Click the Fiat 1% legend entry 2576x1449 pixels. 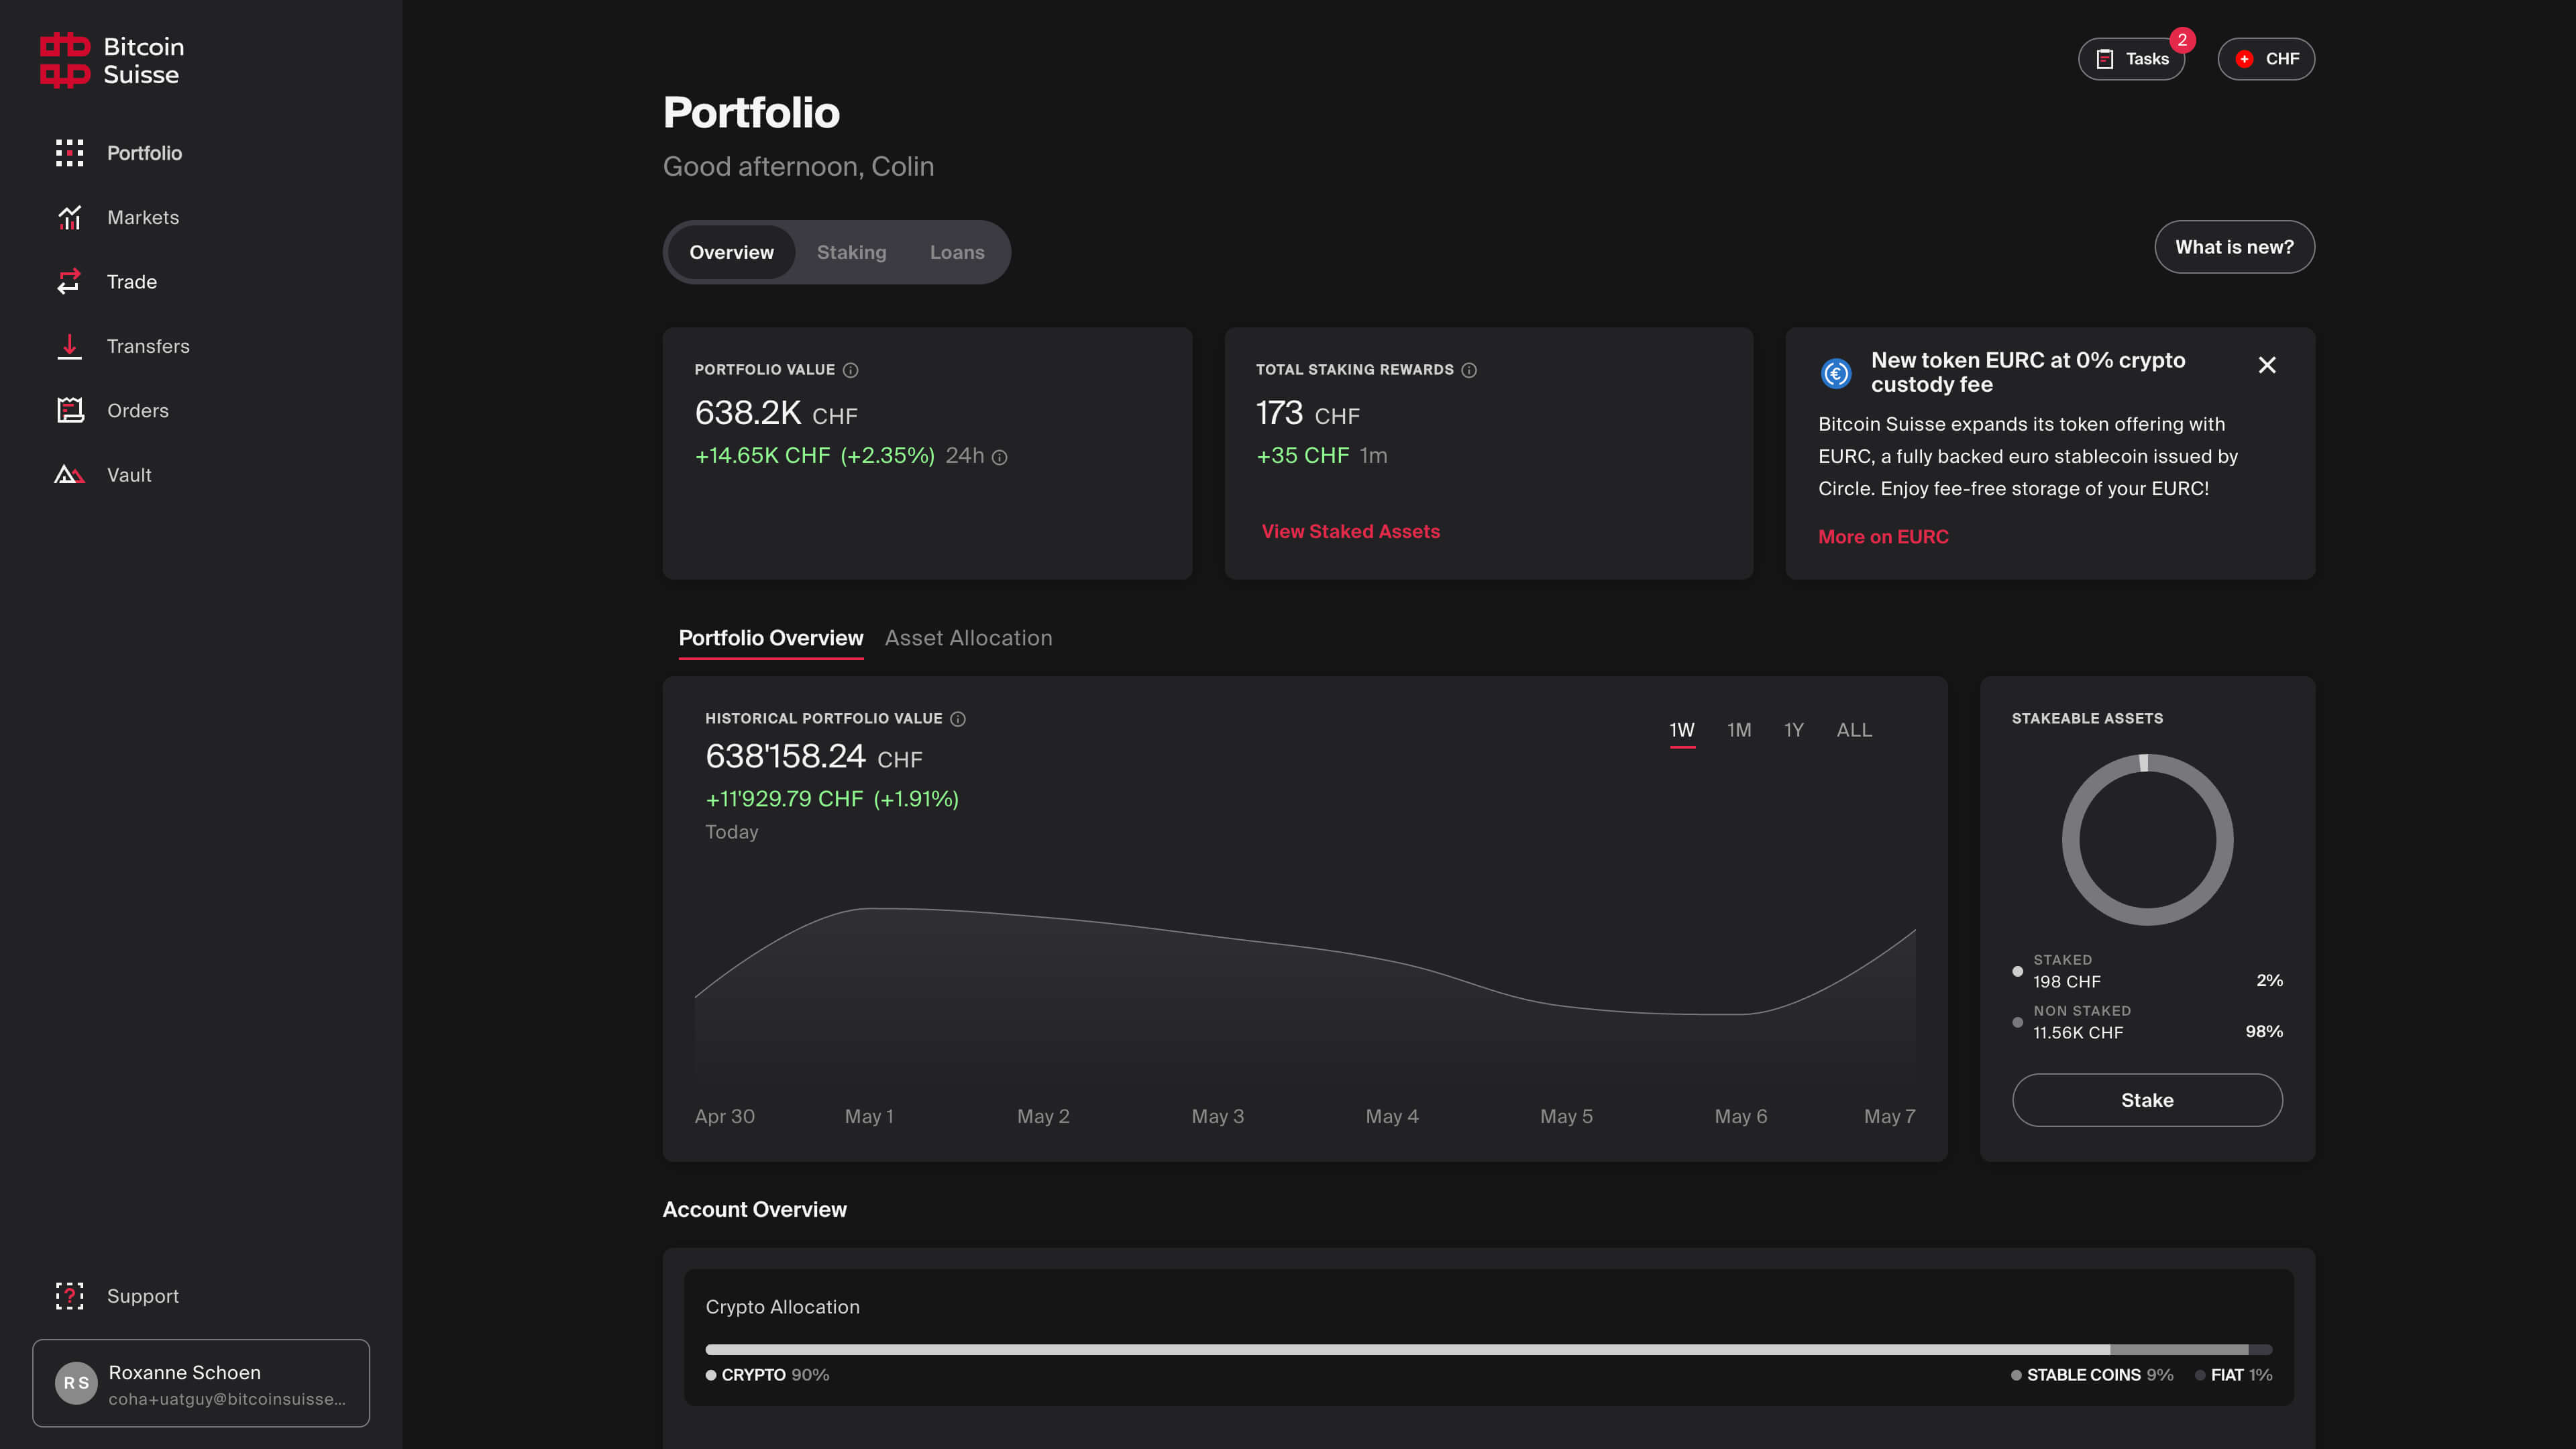click(2233, 1375)
